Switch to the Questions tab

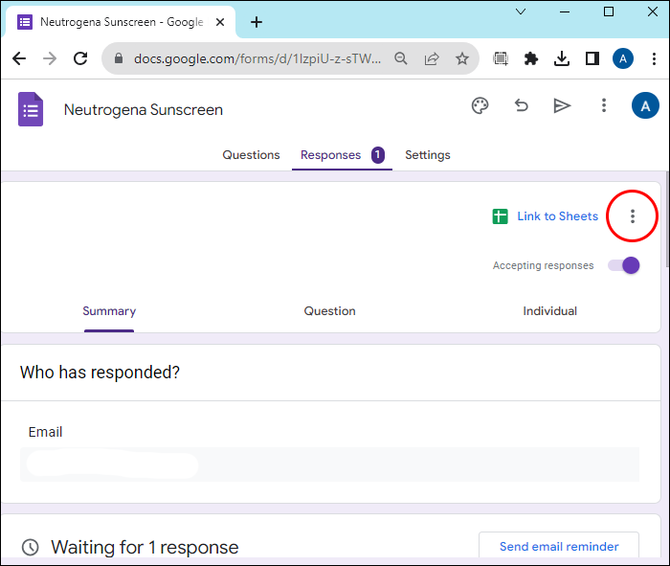[x=251, y=155]
